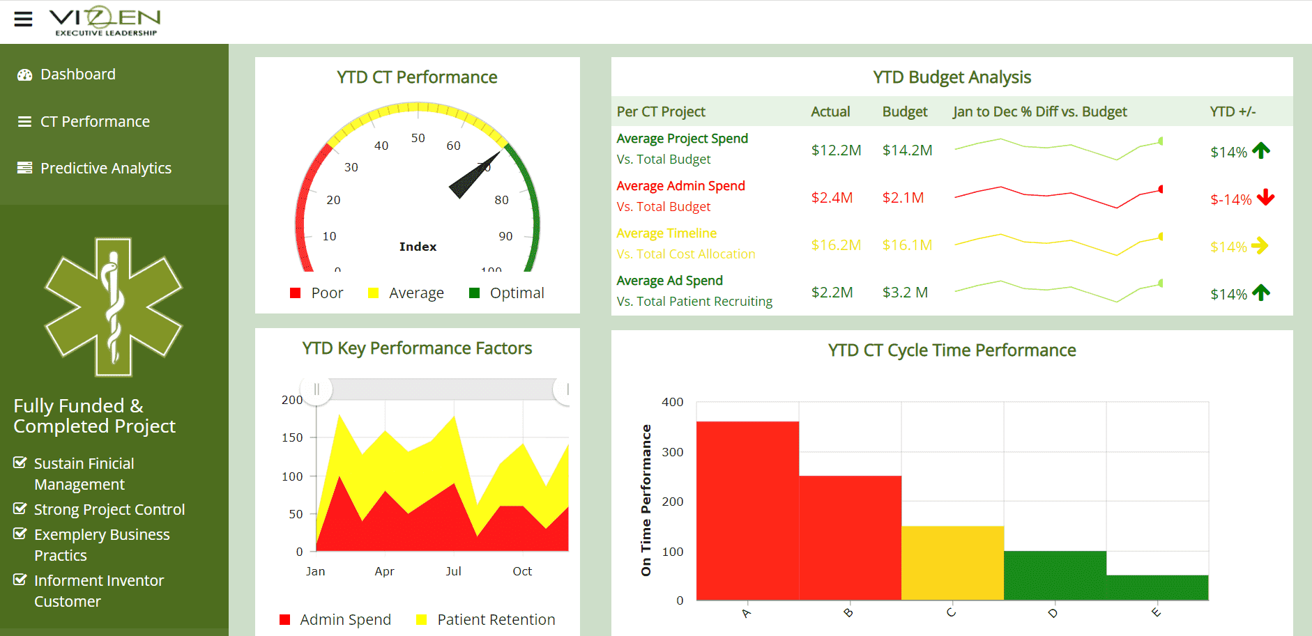Image resolution: width=1312 pixels, height=636 pixels.
Task: Toggle Sustain Finicial Management checkbox
Action: tap(20, 463)
